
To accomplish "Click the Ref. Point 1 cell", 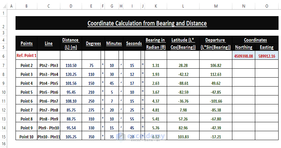I will tap(27, 55).
